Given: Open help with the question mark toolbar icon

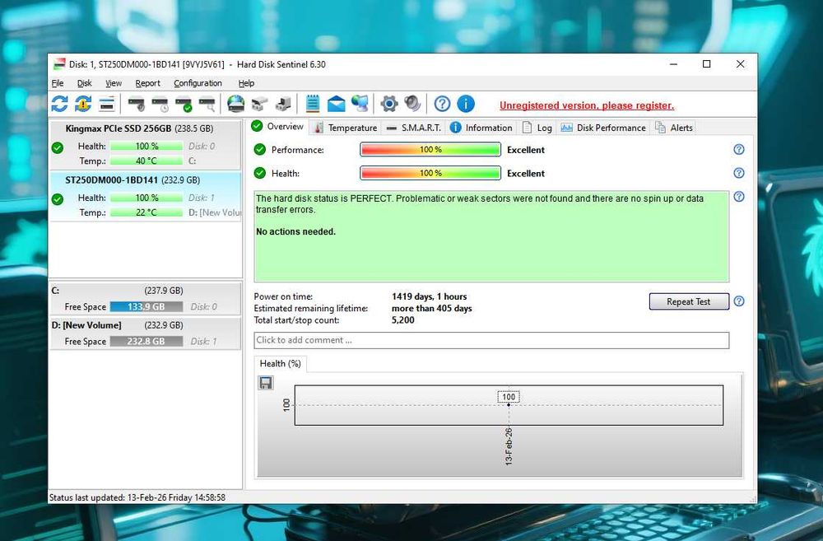Looking at the screenshot, I should click(442, 104).
